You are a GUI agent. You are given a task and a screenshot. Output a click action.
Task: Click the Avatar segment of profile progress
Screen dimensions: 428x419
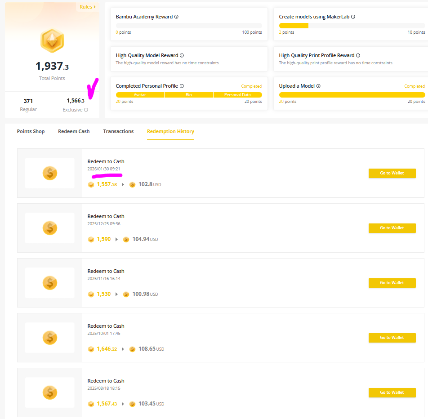140,95
